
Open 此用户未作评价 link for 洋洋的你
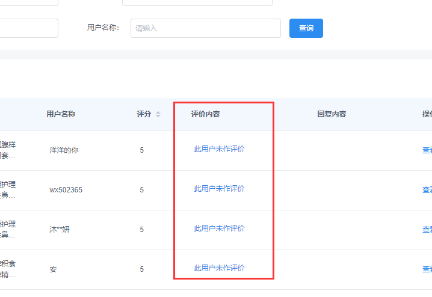(x=219, y=149)
